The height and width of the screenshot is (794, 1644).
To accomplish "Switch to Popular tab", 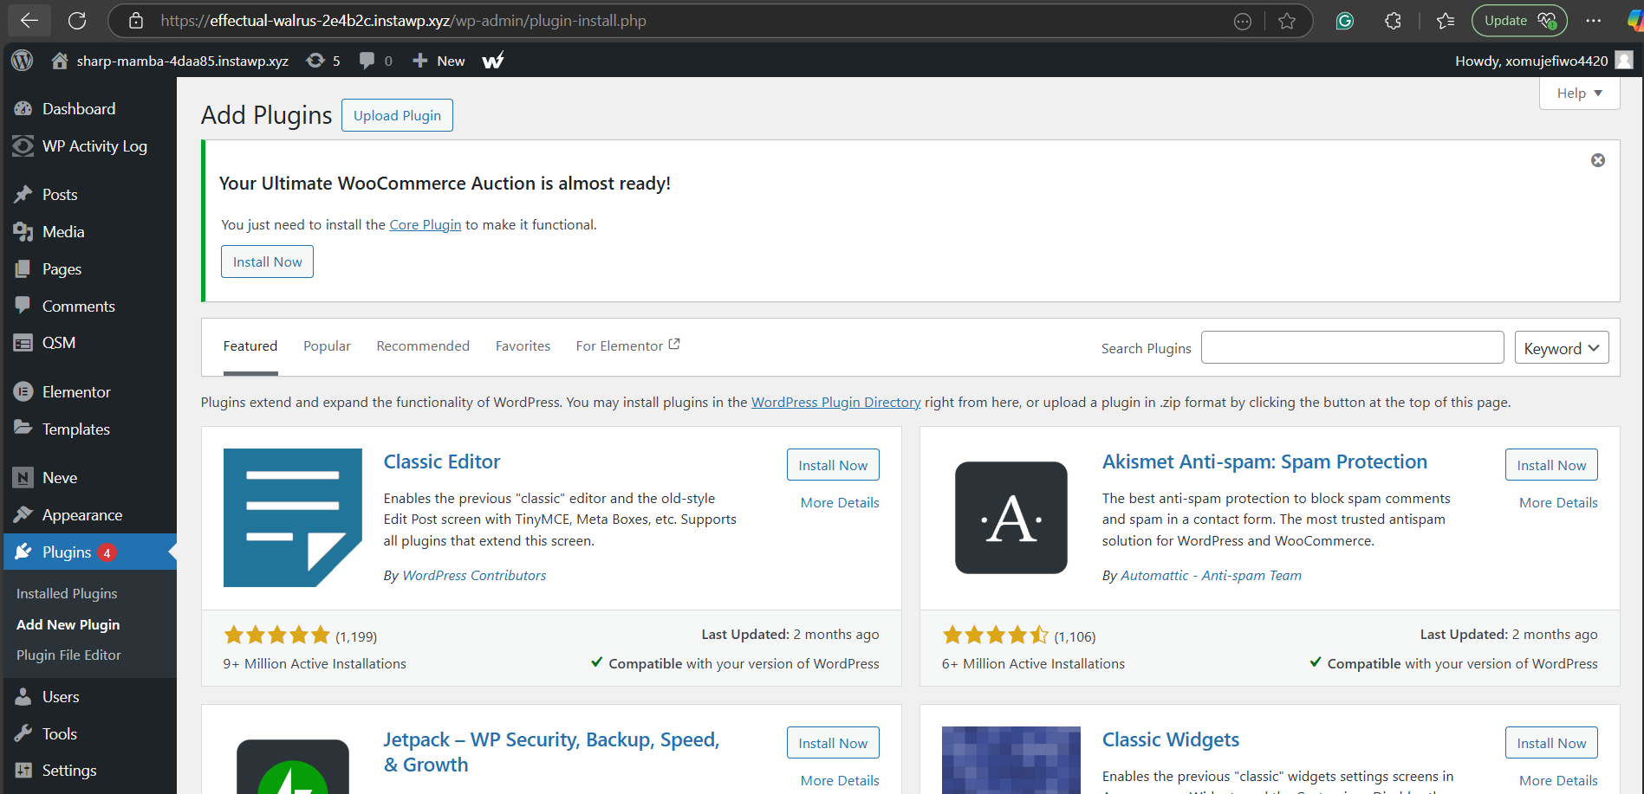I will (327, 346).
